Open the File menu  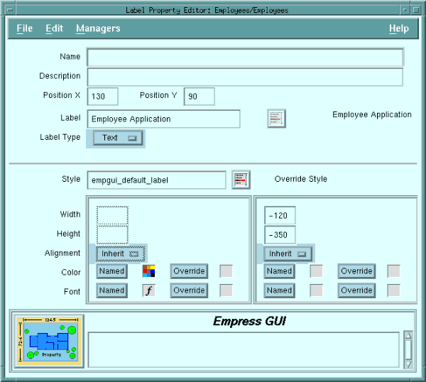(x=24, y=28)
